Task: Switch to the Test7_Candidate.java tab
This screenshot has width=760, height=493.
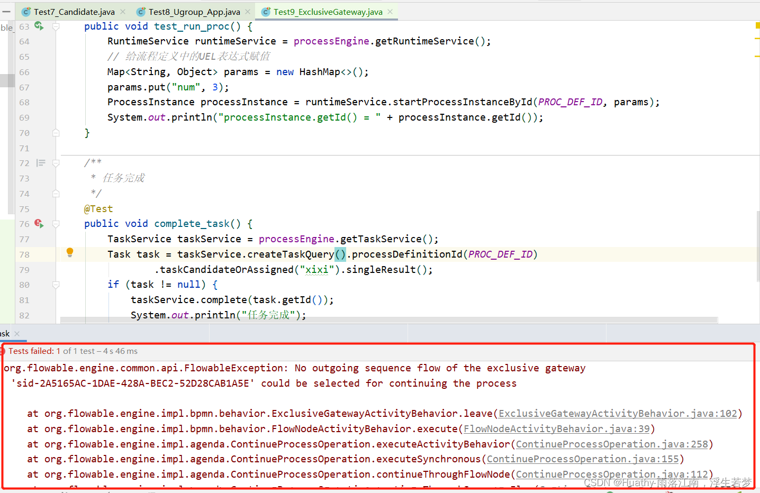Action: 74,12
